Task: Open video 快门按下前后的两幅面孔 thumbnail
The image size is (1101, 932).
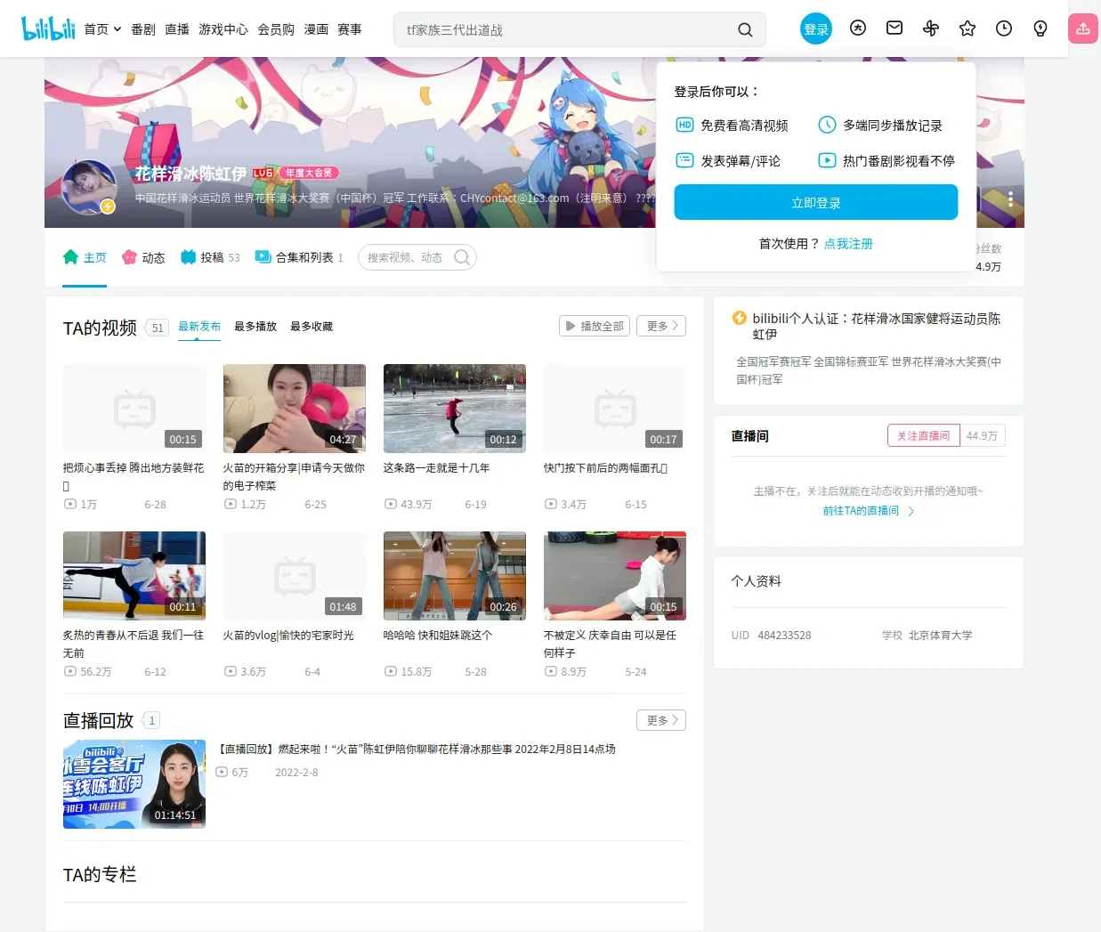Action: pos(615,409)
